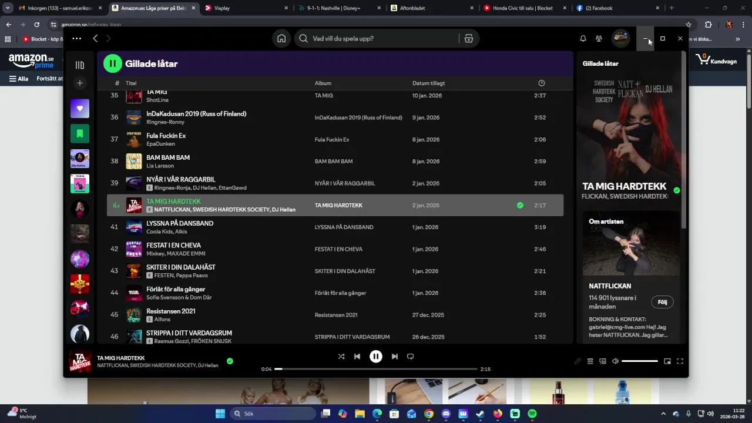Open NATTFLICKAN artist name link
The width and height of the screenshot is (752, 423).
(x=610, y=286)
